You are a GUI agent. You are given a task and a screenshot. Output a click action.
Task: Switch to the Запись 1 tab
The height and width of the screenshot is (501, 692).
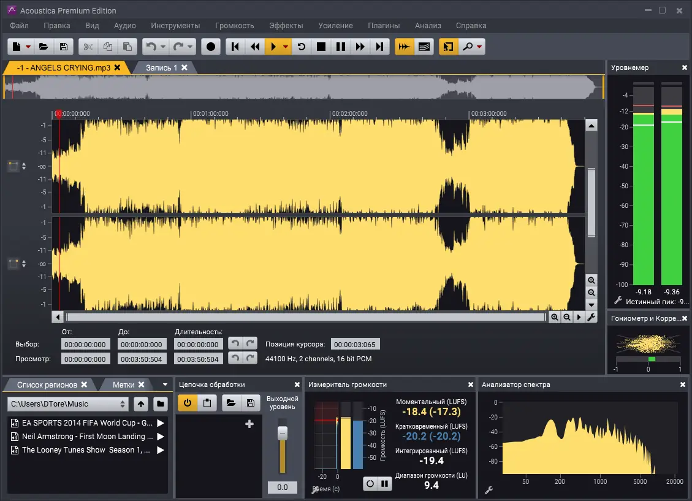(161, 67)
